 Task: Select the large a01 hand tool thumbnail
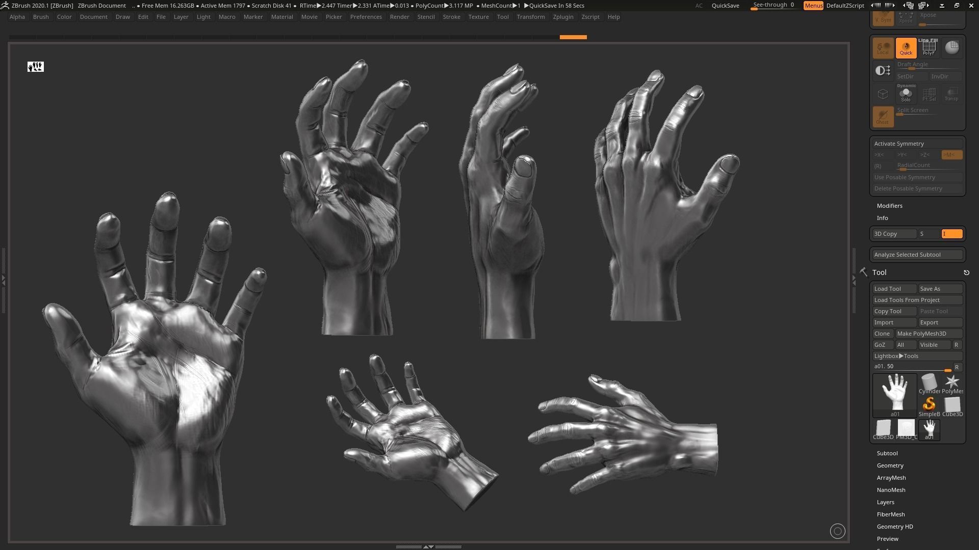[895, 395]
